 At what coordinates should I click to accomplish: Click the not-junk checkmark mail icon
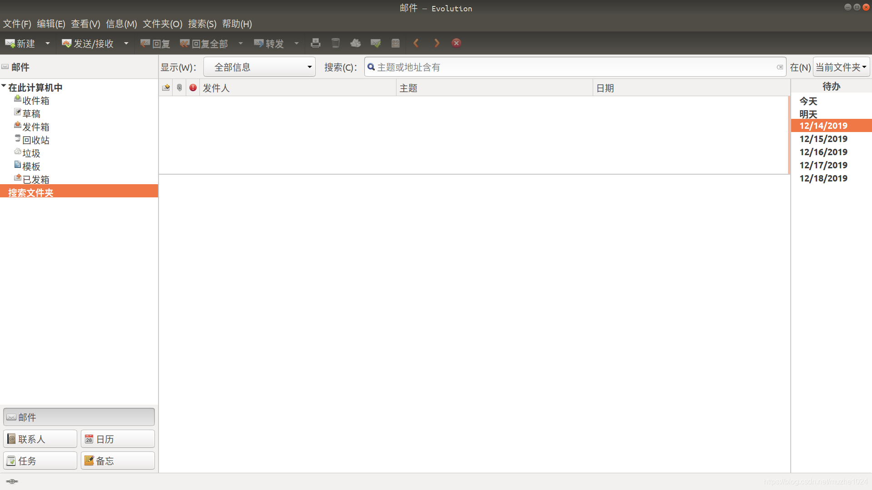click(376, 43)
